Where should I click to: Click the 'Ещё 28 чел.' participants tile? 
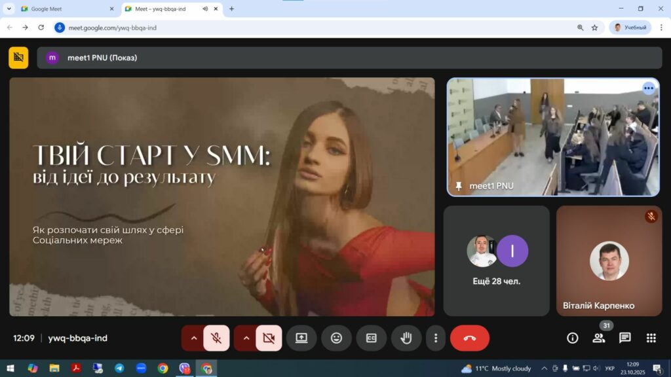[496, 260]
